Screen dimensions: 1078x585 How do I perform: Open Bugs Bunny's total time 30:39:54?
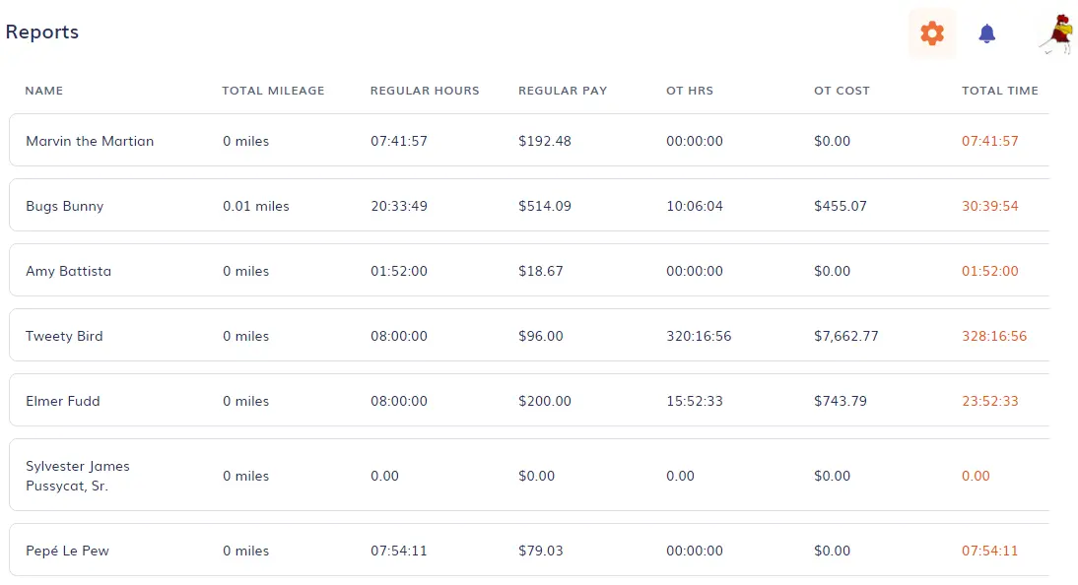pyautogui.click(x=989, y=206)
